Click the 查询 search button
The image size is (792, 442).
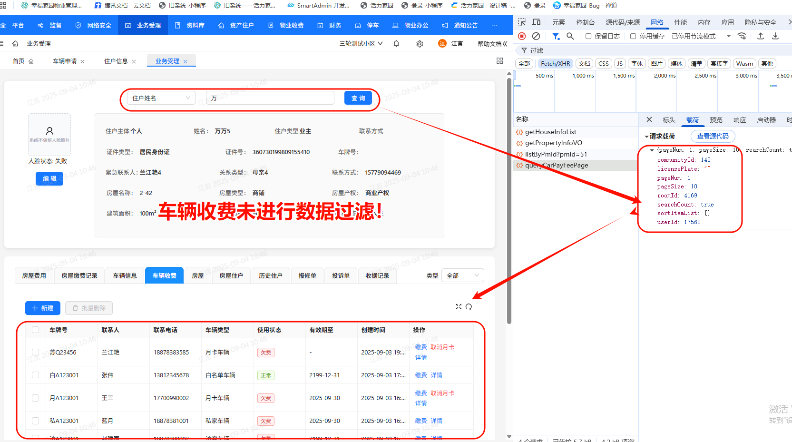coord(358,98)
